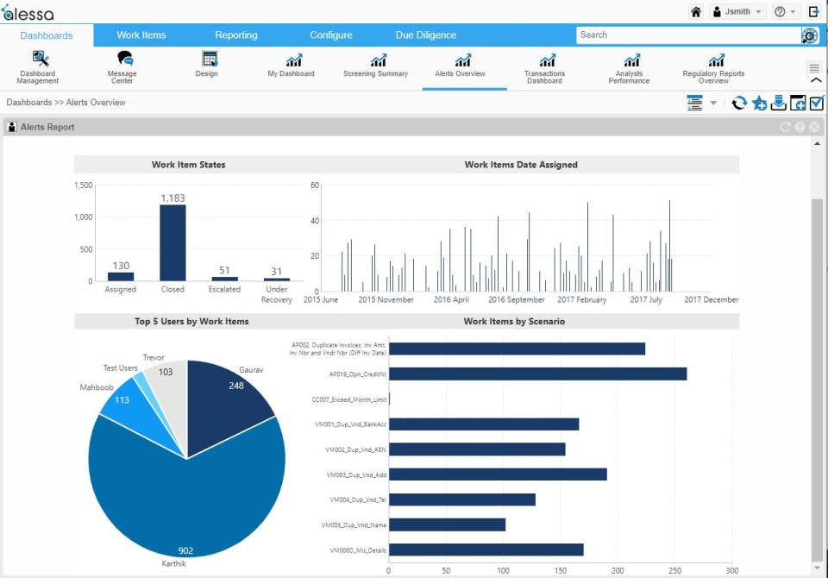The width and height of the screenshot is (828, 578).
Task: Click the VM001_Dup_Vnd_BankAcc bar
Action: (484, 424)
